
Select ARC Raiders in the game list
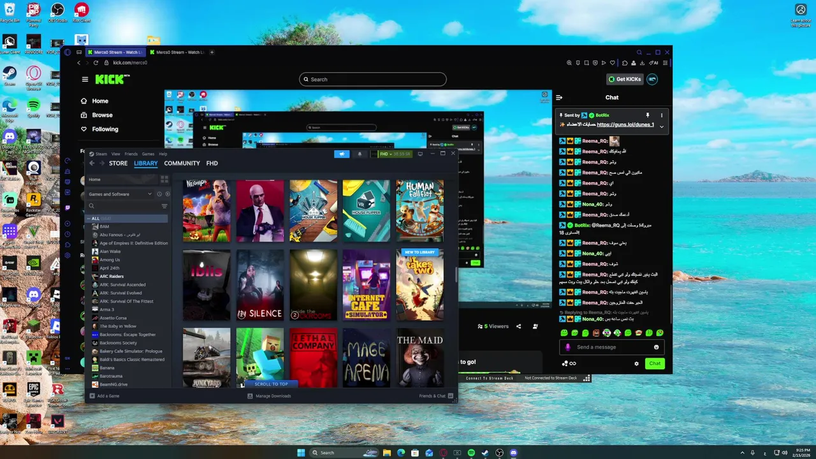[112, 276]
